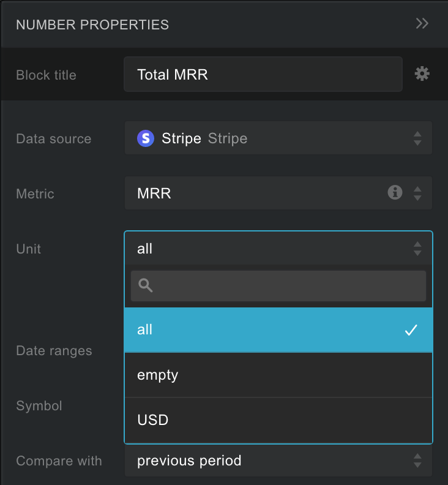
Task: Click the Number Properties header label
Action: pyautogui.click(x=92, y=25)
